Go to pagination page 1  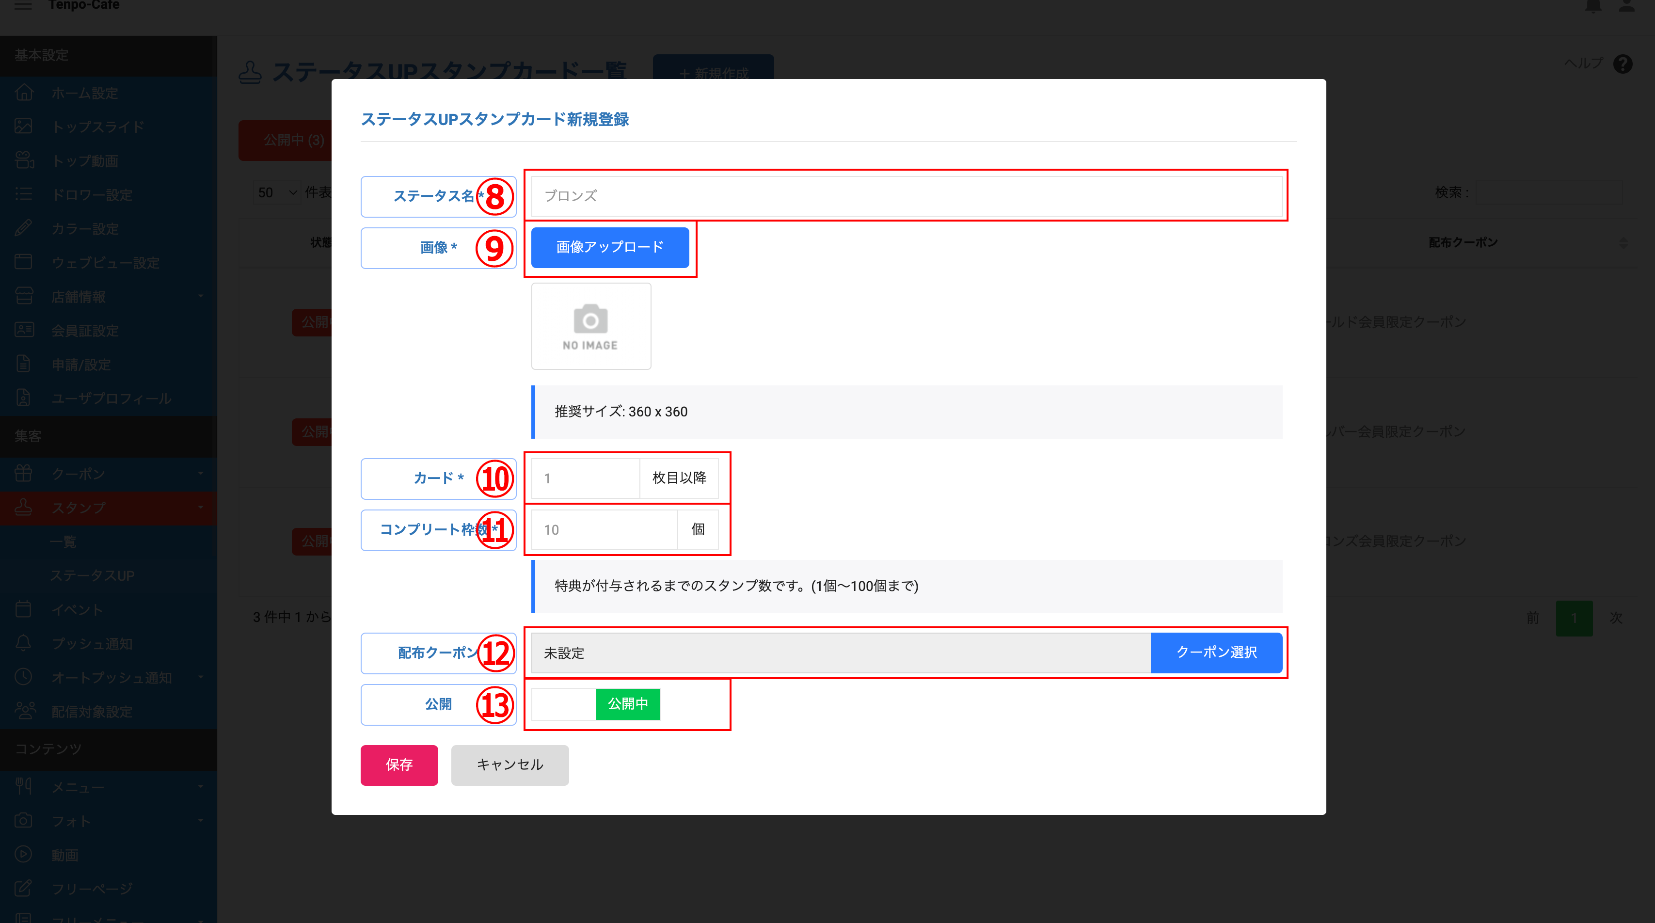[1574, 618]
